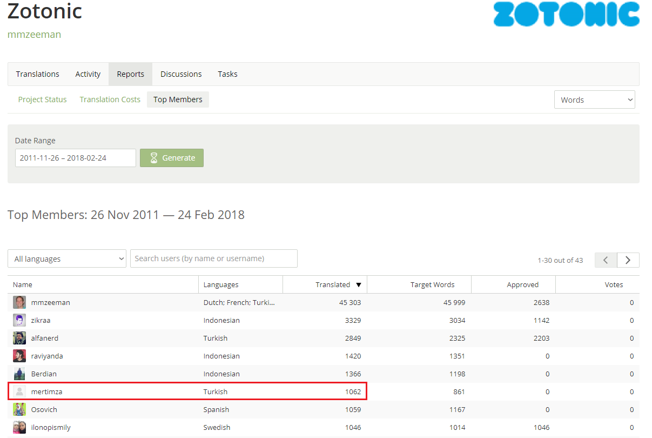652x438 pixels.
Task: Click Dutch; French; Turki... languages cell
Action: click(239, 302)
